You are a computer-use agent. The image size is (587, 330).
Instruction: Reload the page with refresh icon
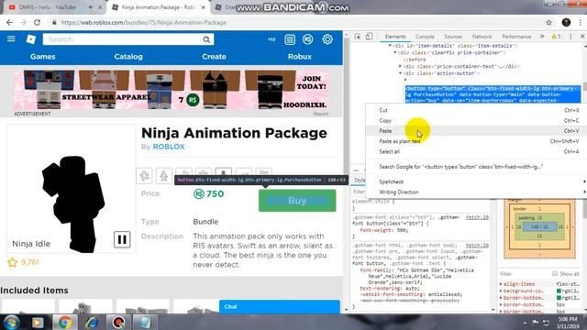pos(37,22)
